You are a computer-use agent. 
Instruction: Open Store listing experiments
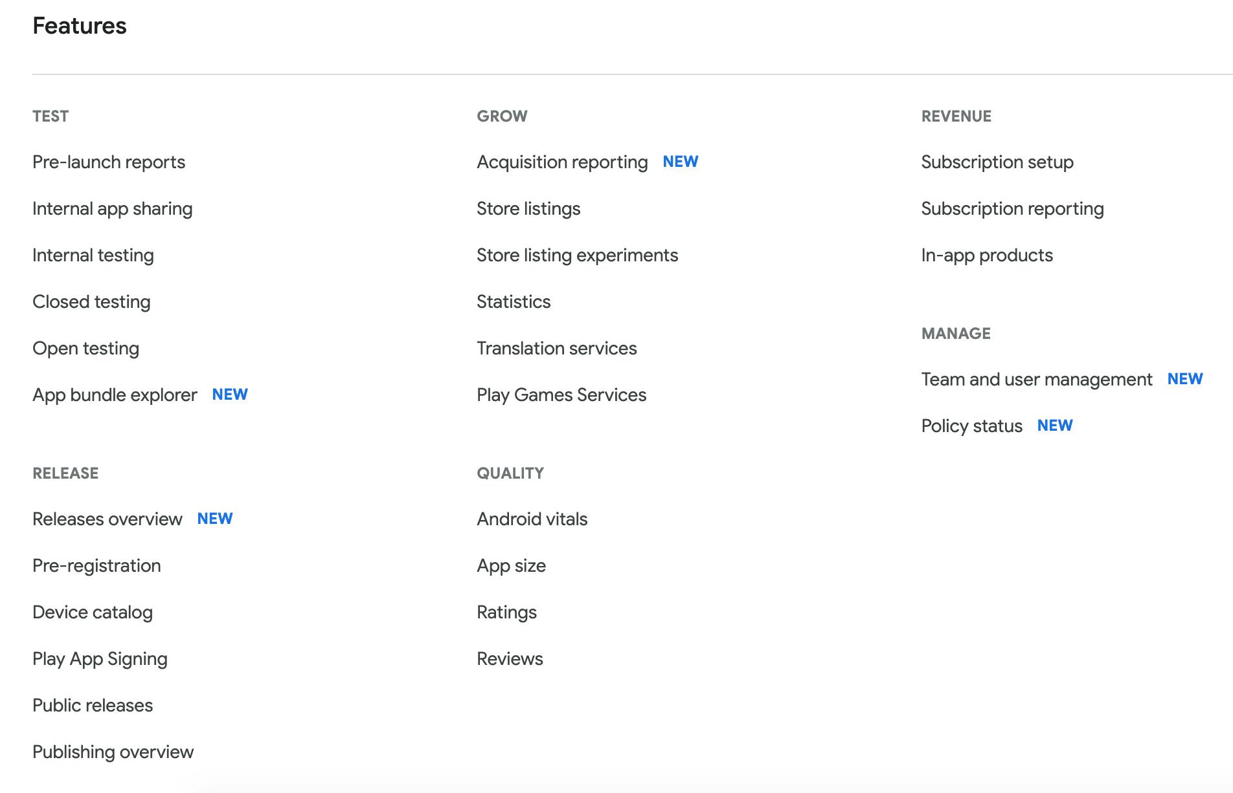(x=577, y=255)
